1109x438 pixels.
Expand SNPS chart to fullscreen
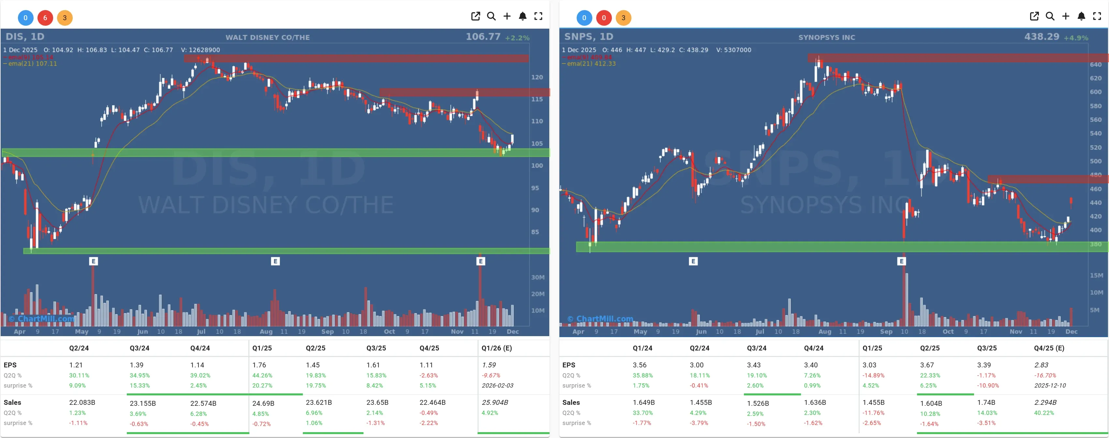click(1097, 16)
